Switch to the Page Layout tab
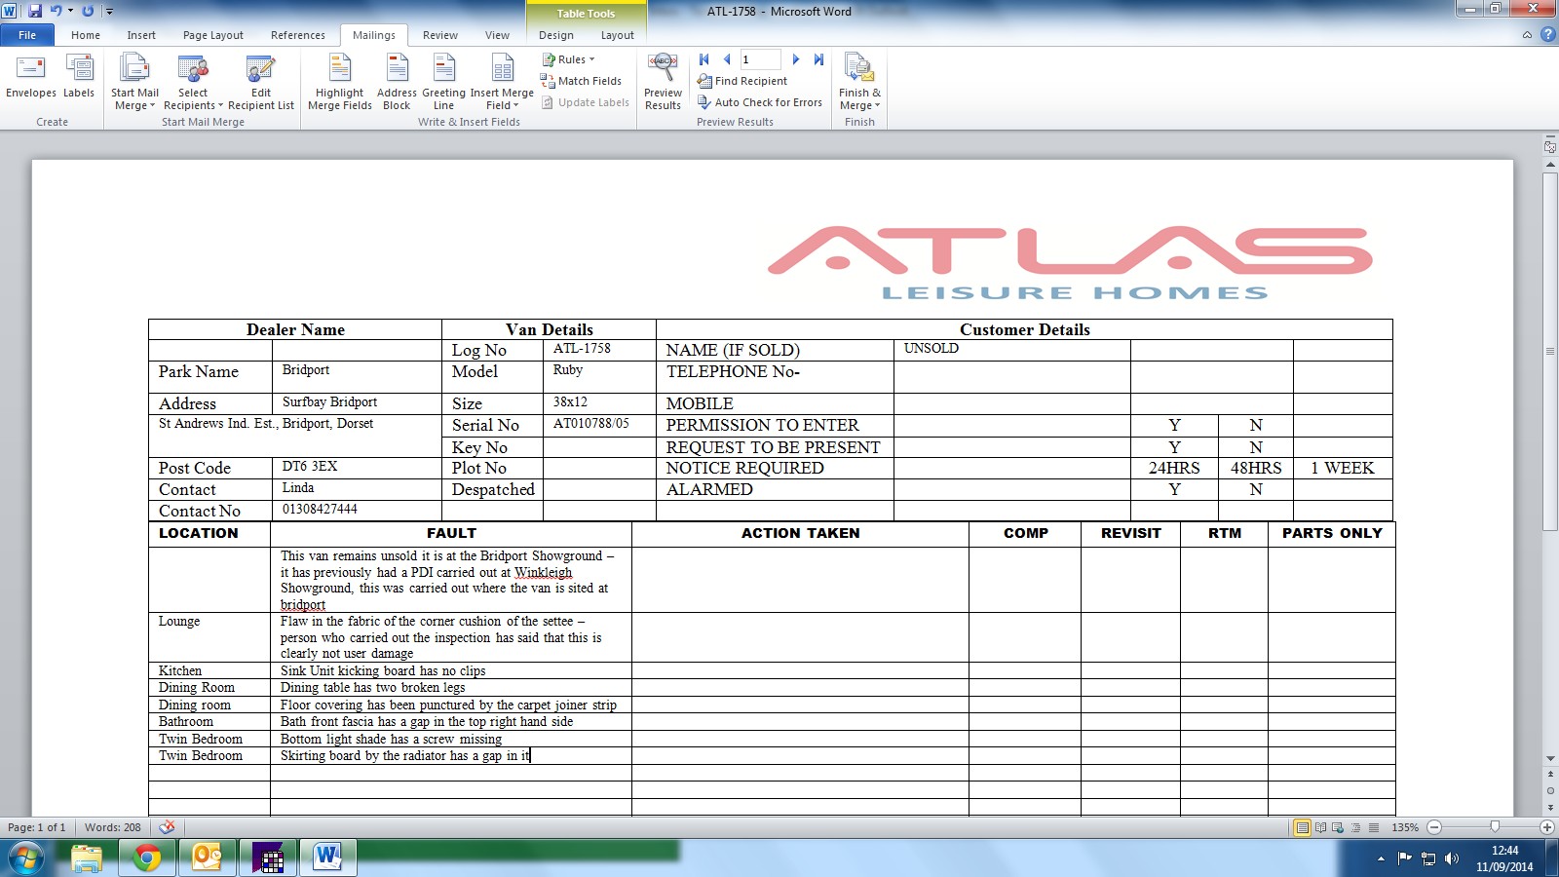Screen dimensions: 1559x877 (213, 35)
